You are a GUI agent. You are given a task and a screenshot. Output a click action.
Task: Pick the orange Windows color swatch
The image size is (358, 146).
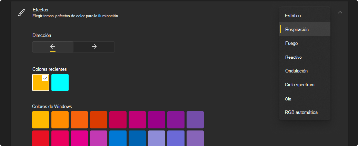coord(60,120)
